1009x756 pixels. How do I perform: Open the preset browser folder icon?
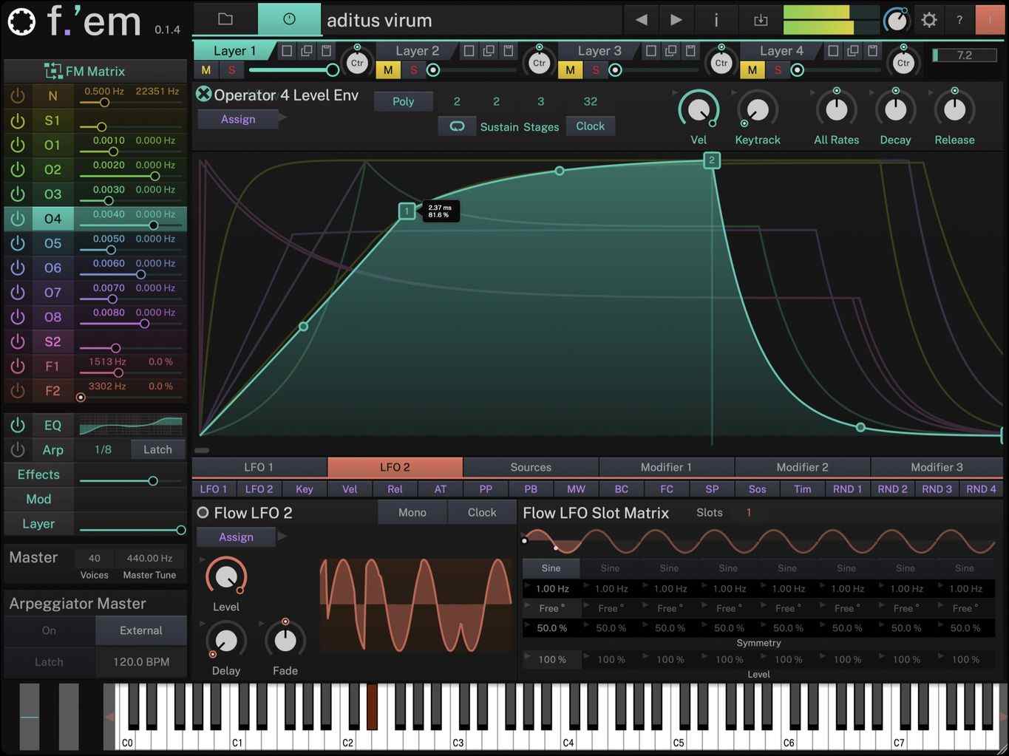coord(225,20)
